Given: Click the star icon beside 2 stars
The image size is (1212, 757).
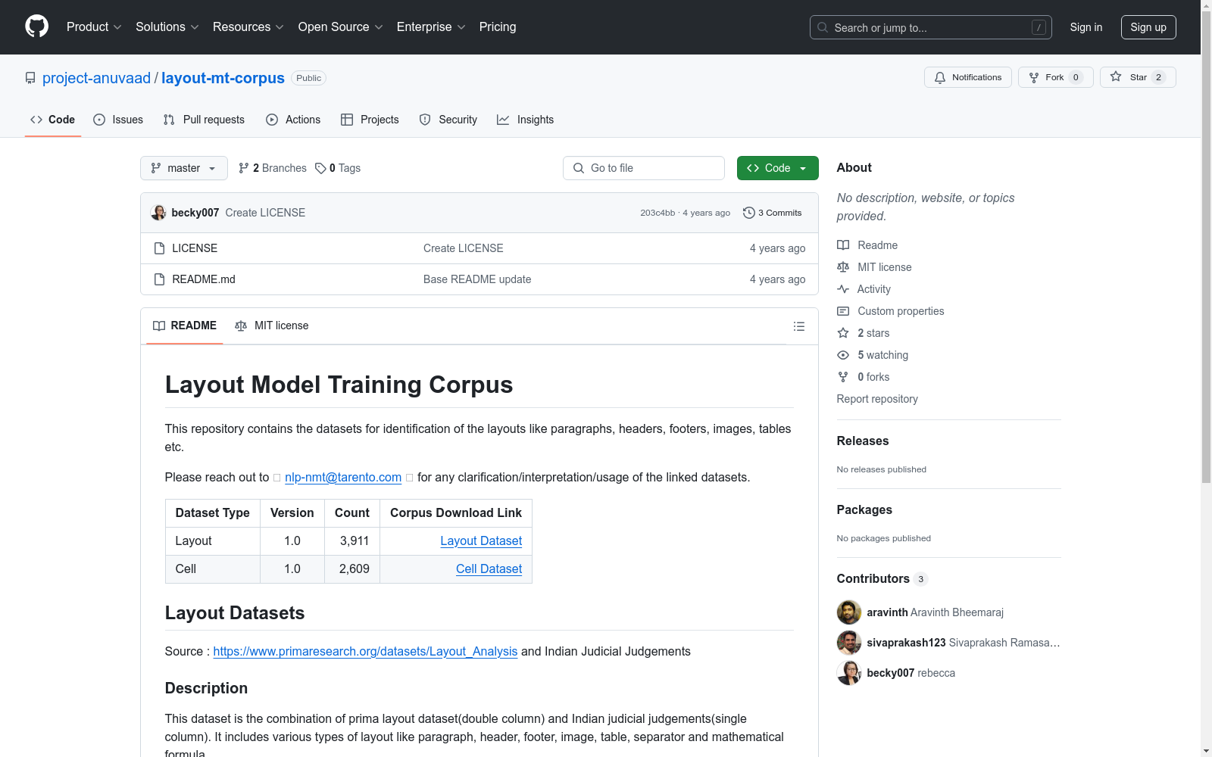Looking at the screenshot, I should (843, 333).
